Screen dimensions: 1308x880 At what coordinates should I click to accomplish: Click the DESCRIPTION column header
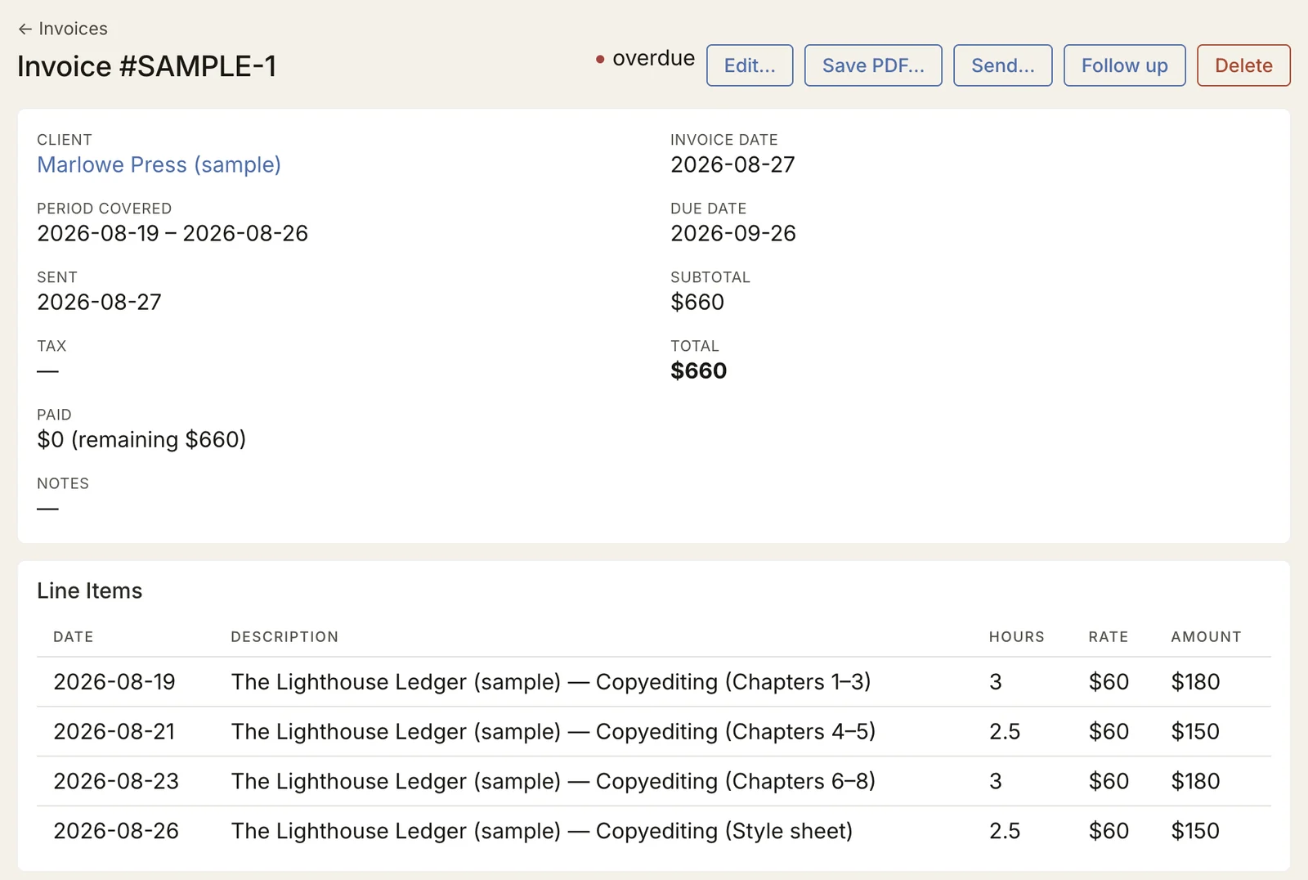coord(284,636)
